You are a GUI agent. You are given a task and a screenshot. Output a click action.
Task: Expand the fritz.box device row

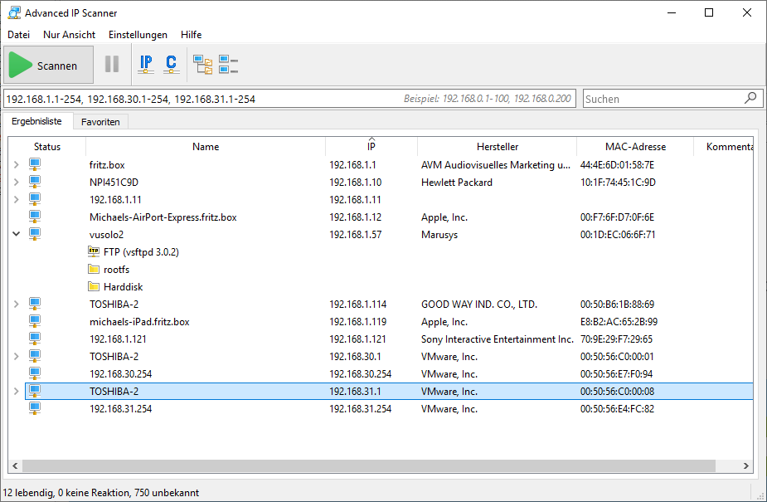[17, 165]
